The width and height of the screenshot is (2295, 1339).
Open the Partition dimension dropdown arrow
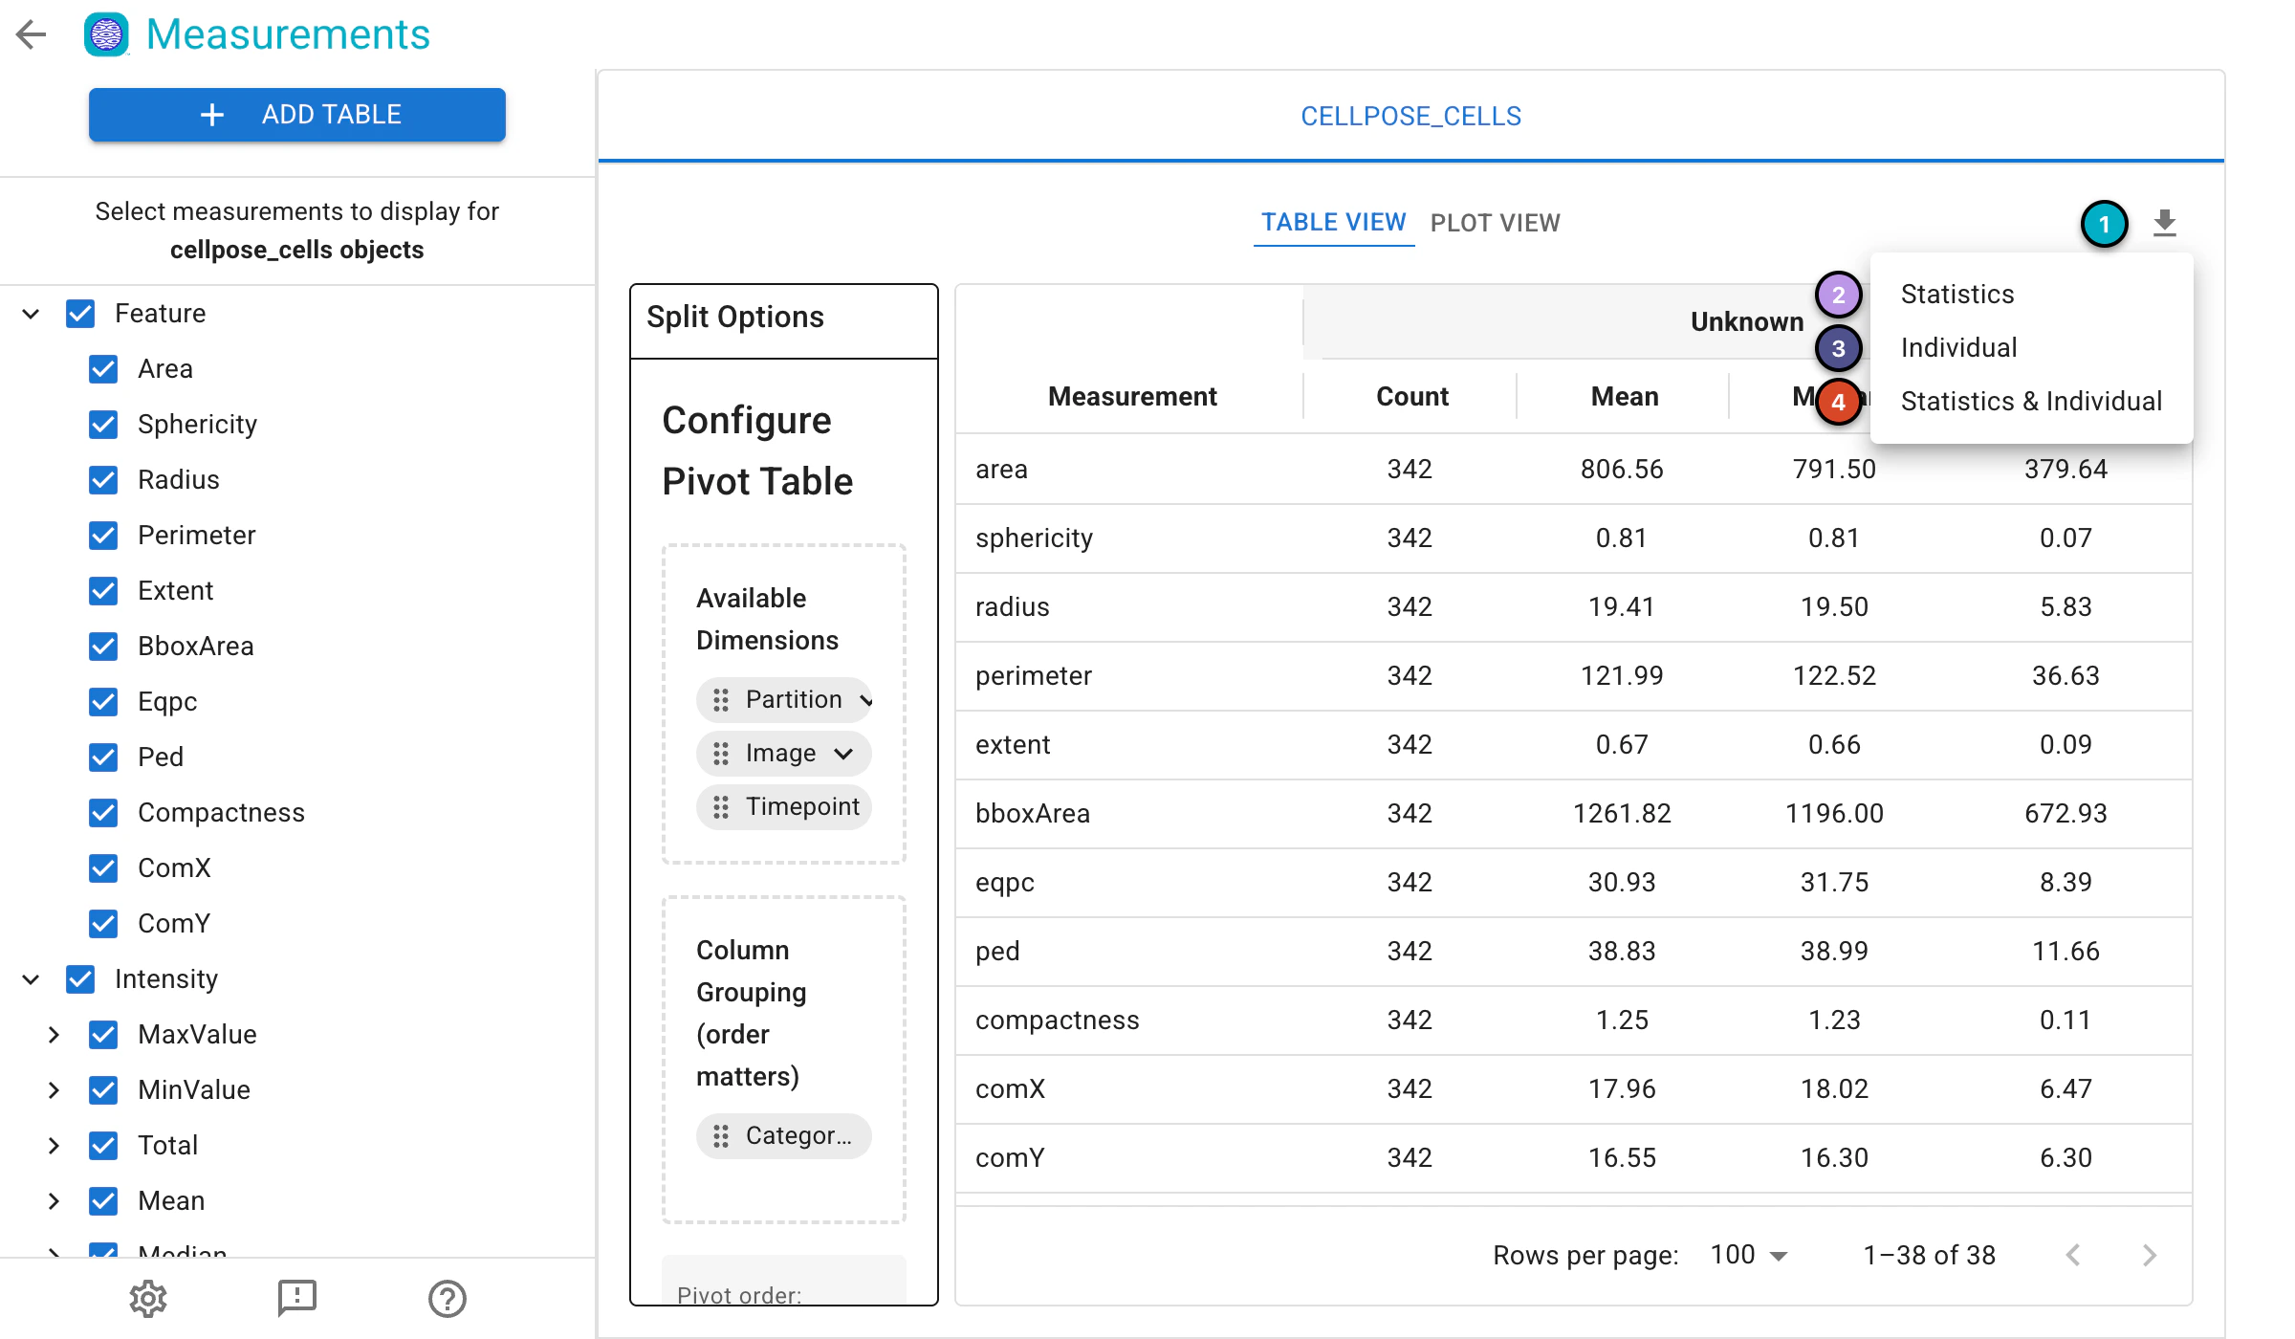tap(864, 700)
